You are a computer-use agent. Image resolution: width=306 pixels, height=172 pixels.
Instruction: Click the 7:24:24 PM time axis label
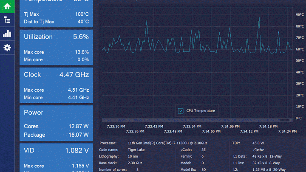[287, 132]
